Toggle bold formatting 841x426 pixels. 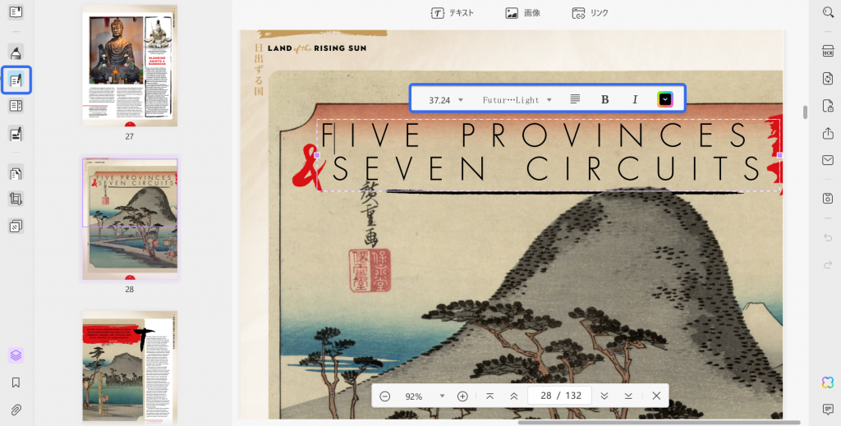click(605, 99)
